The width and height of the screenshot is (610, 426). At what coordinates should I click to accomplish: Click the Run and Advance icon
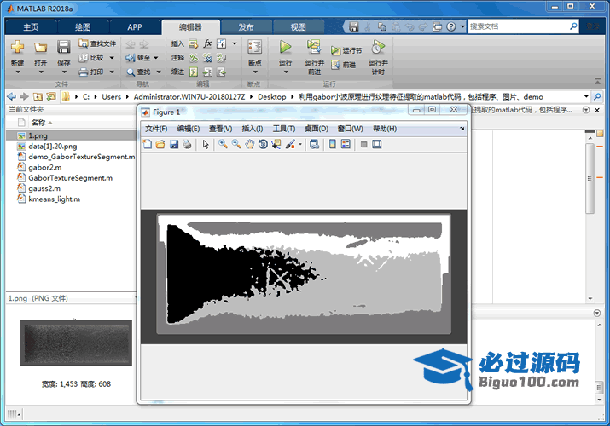coord(314,47)
